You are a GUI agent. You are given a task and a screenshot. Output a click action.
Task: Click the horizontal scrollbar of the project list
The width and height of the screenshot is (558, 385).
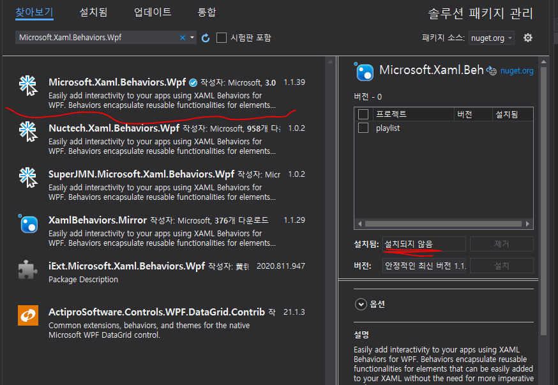point(444,224)
